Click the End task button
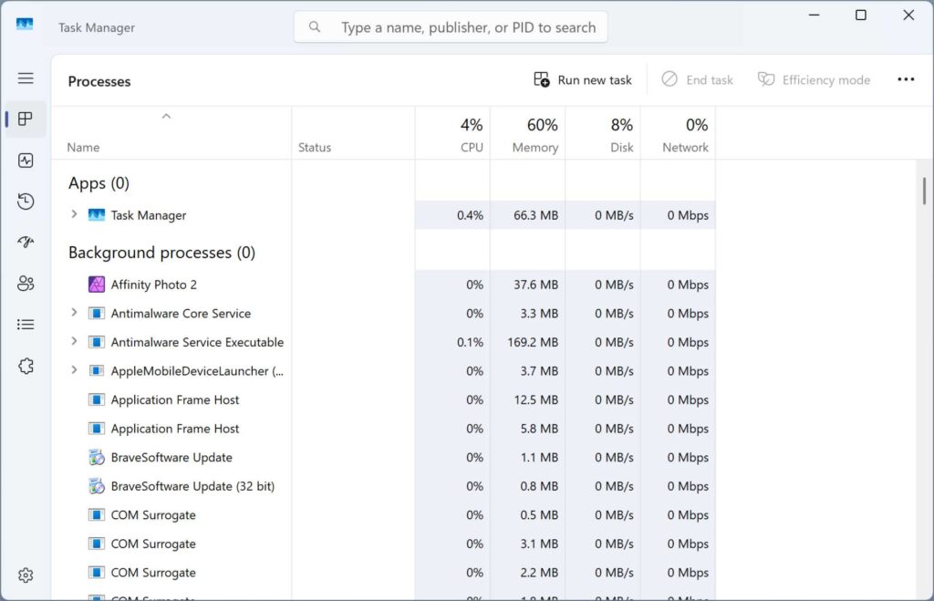This screenshot has height=601, width=934. point(697,79)
